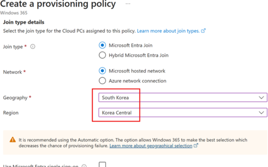
Task: Expand the Region dropdown chevron
Action: [x=261, y=113]
